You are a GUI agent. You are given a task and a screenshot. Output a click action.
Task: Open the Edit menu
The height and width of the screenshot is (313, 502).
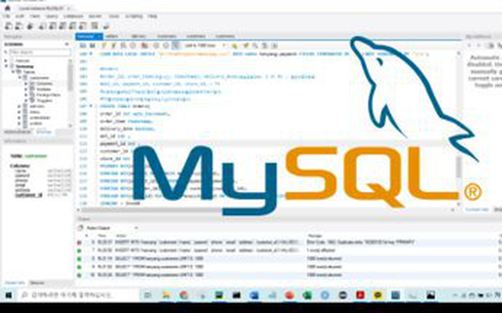tap(19, 16)
